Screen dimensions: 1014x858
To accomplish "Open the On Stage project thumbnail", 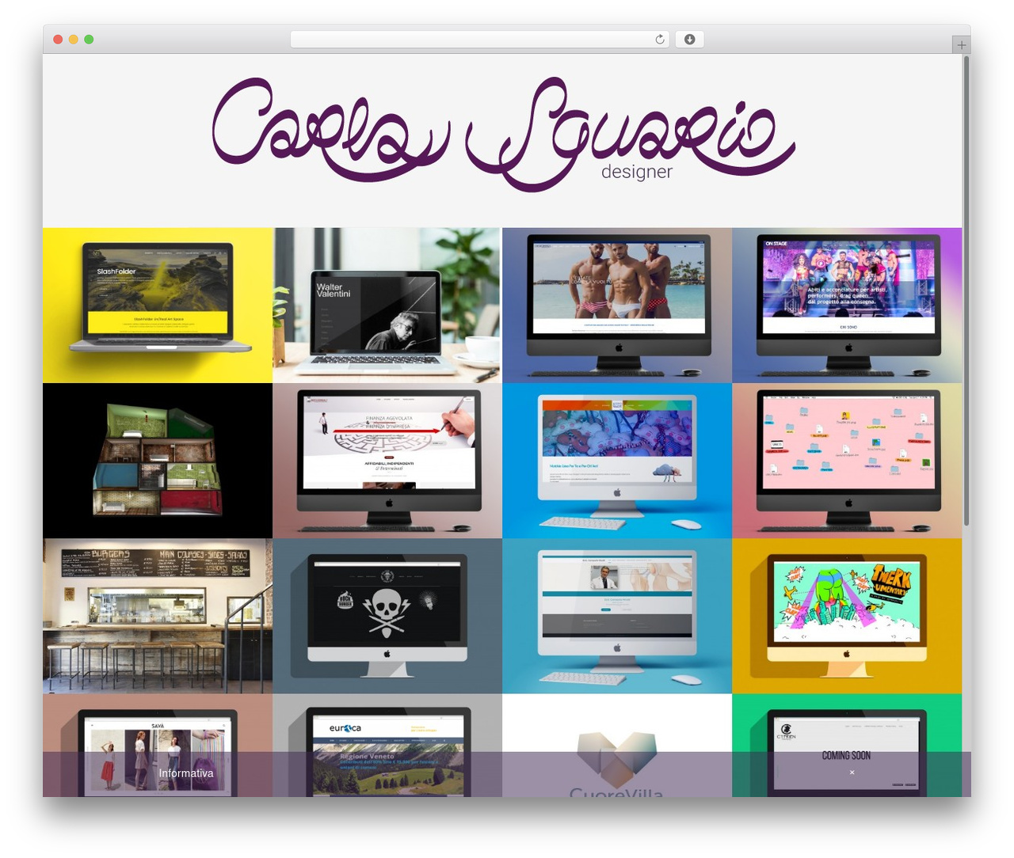I will point(847,306).
